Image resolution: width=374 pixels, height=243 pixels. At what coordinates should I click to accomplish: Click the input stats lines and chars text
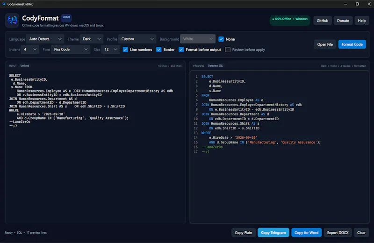(x=170, y=66)
